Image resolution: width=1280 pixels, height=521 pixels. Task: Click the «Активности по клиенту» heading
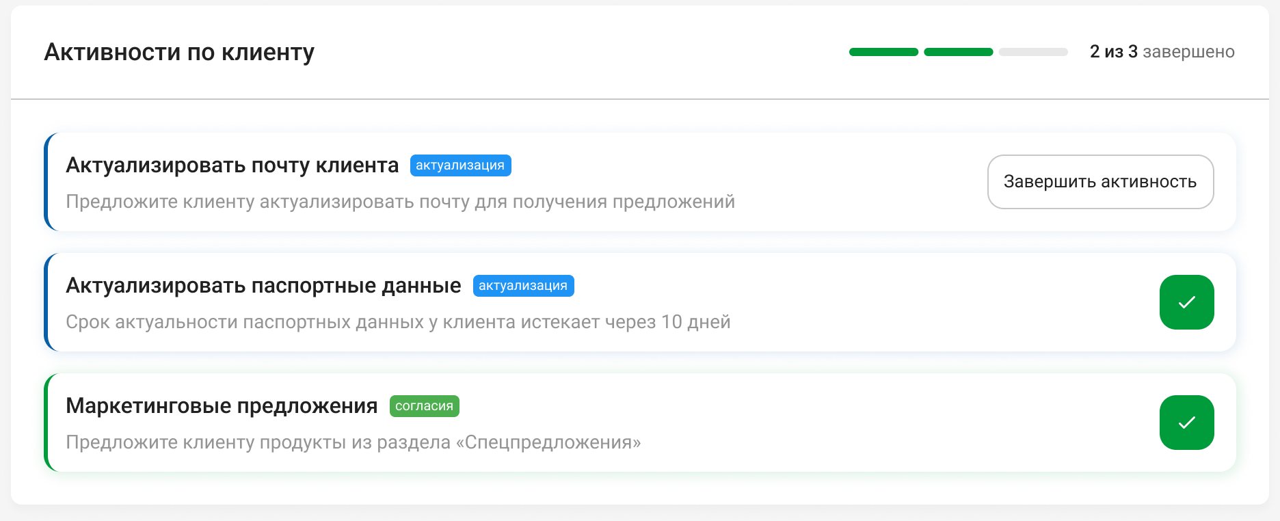(x=179, y=52)
